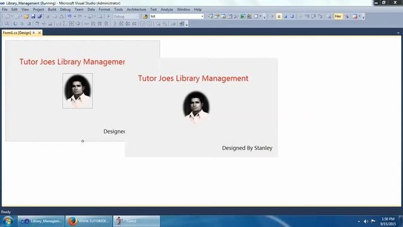
Task: Click the Save All icon
Action: pos(39,16)
